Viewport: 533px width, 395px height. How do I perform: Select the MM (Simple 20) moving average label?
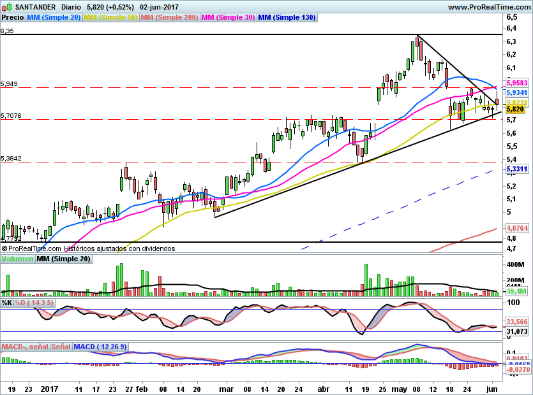[x=54, y=18]
